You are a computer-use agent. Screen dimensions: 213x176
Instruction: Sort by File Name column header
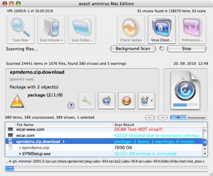pos(64,125)
